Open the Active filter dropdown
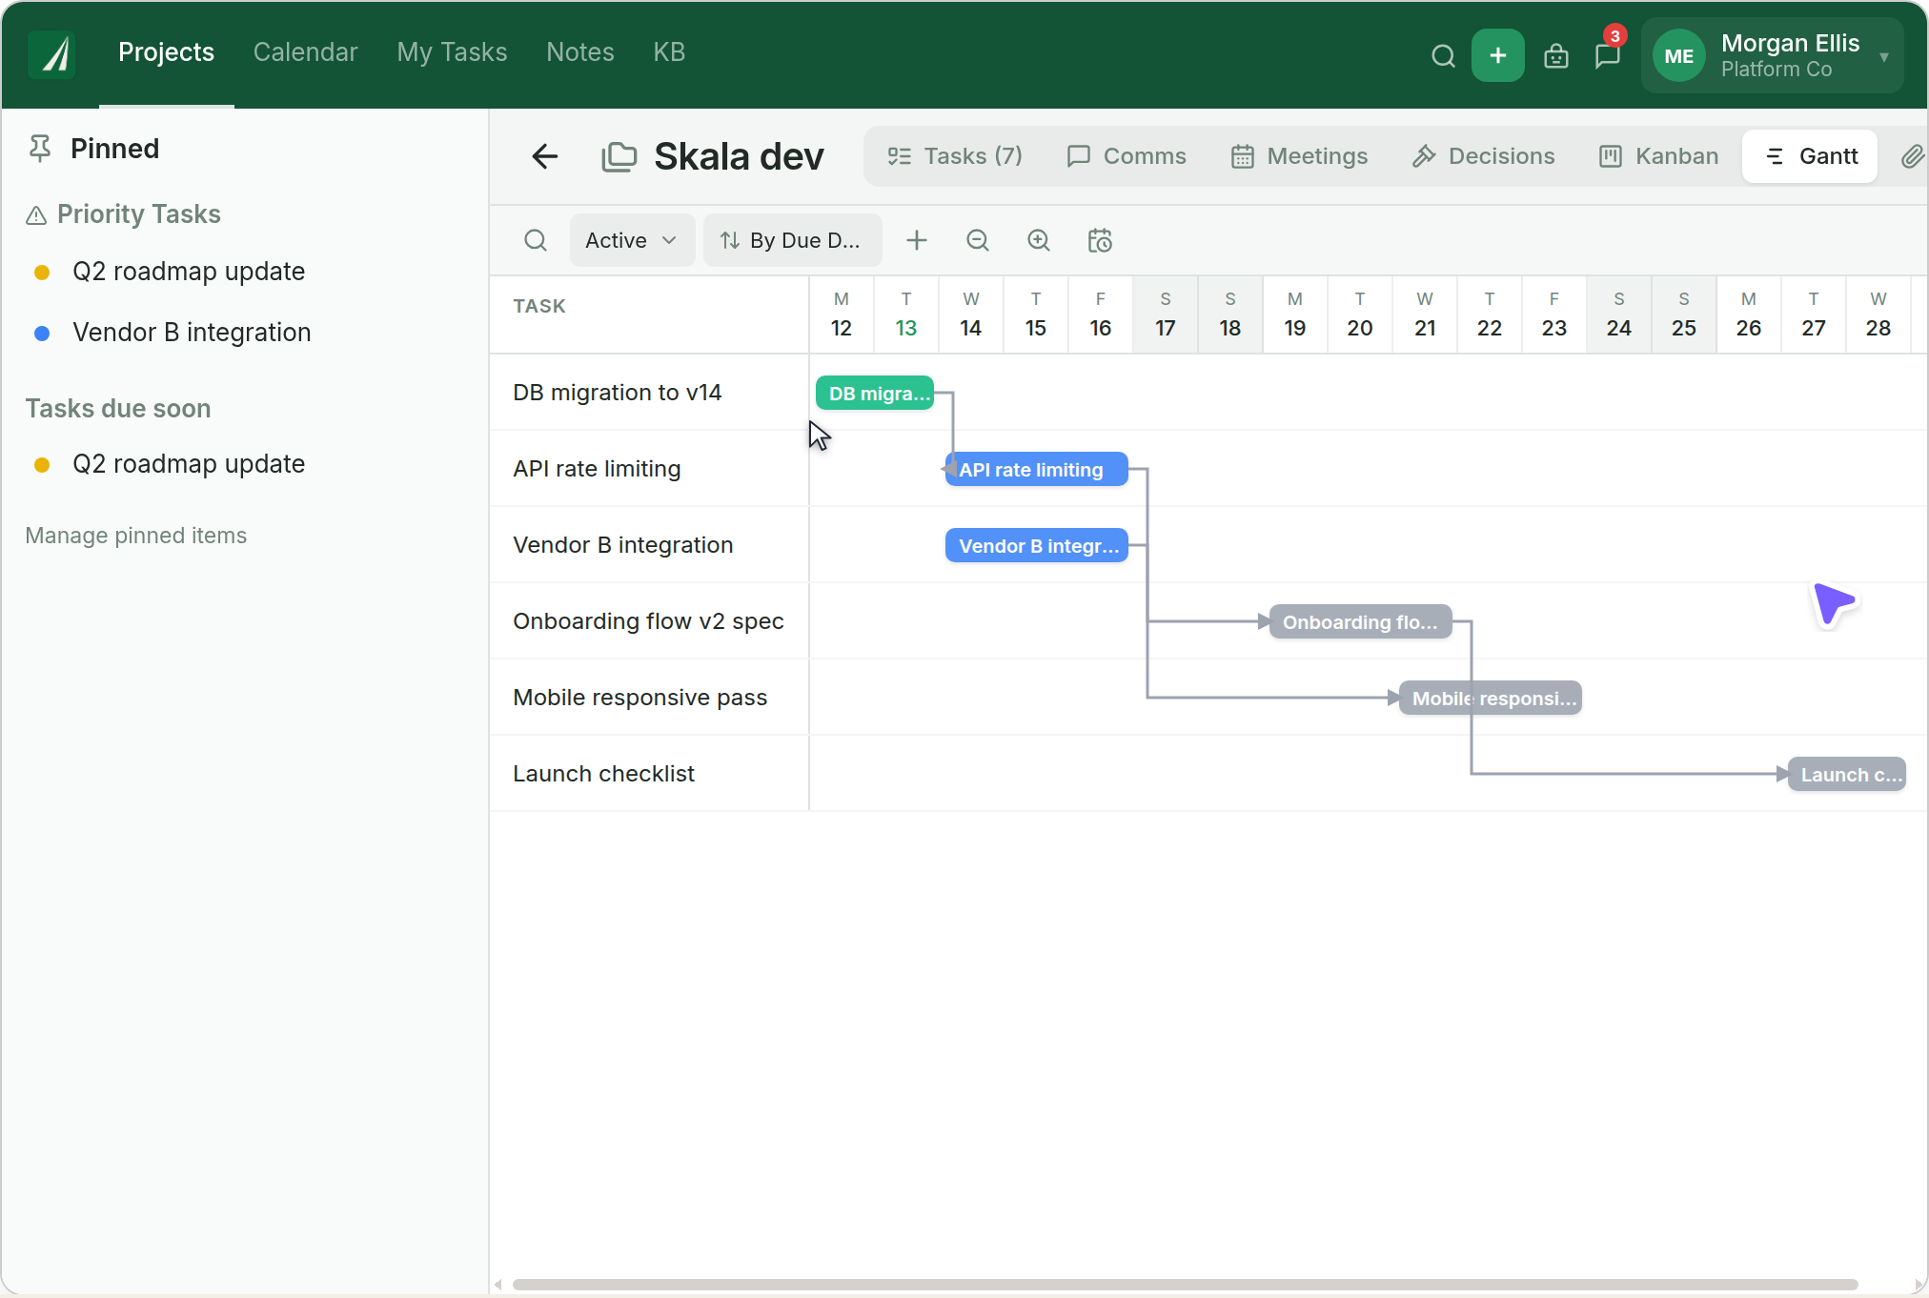This screenshot has height=1298, width=1929. [632, 240]
